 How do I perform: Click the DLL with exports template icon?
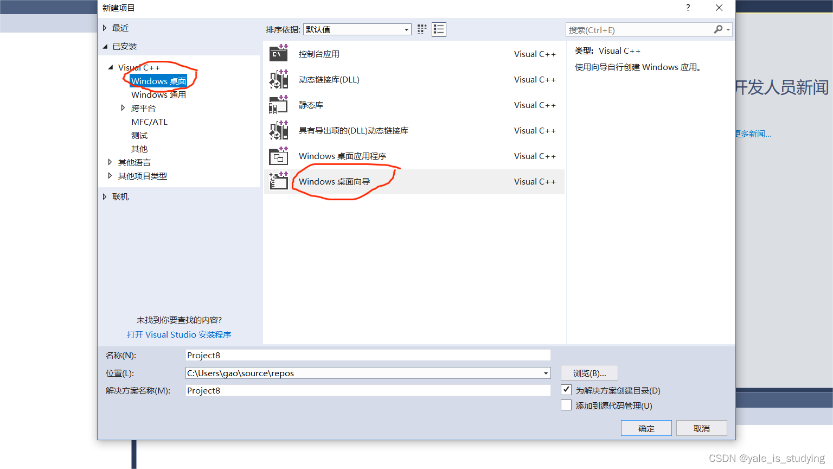tap(279, 130)
